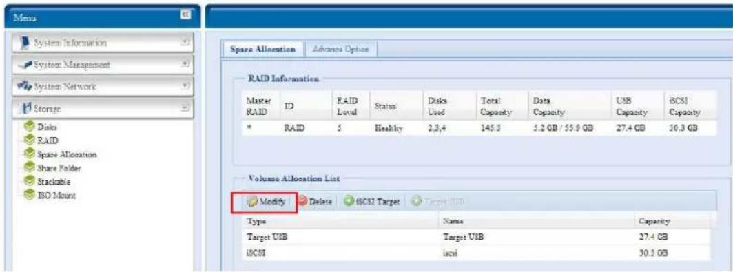This screenshot has height=272, width=733.
Task: Open the Advance Option tab
Action: tap(341, 50)
